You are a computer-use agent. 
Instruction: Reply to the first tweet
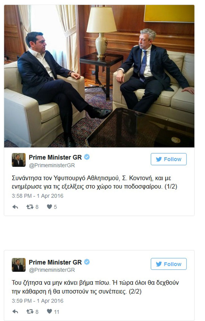coord(15,207)
